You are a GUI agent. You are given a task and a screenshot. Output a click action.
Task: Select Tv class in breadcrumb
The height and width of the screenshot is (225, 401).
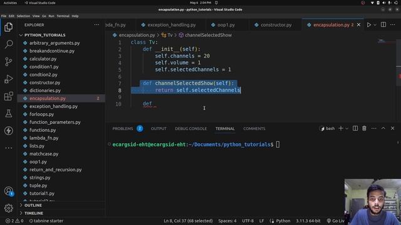167,35
